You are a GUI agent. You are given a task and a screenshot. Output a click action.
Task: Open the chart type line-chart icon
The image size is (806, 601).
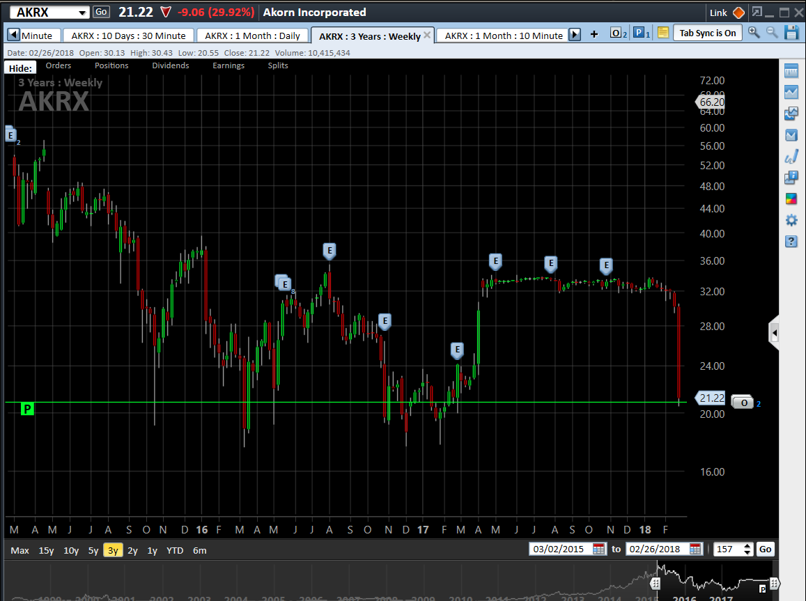pyautogui.click(x=791, y=93)
